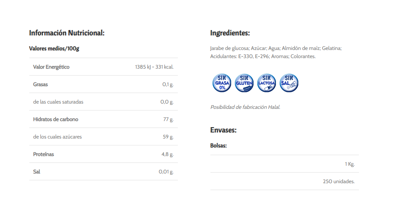Screen dimensions: 396x210
Task: Click the 'de las cuales saturadas' row
Action: pyautogui.click(x=58, y=102)
